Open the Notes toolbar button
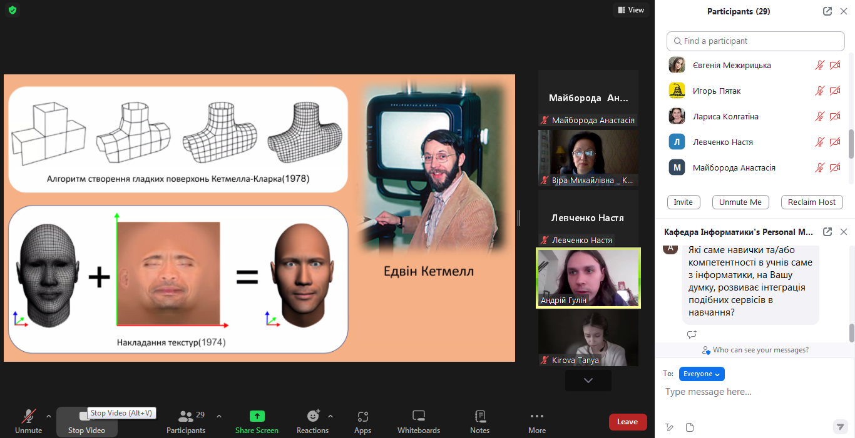The width and height of the screenshot is (855, 438). [x=480, y=422]
